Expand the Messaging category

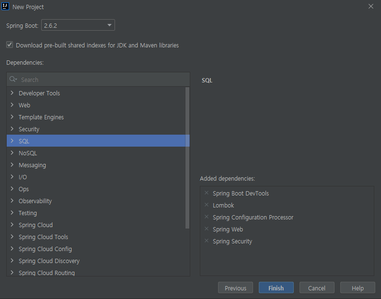(x=12, y=165)
